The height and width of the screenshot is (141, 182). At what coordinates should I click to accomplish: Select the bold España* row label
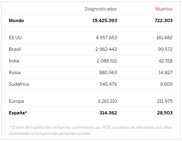click(18, 113)
